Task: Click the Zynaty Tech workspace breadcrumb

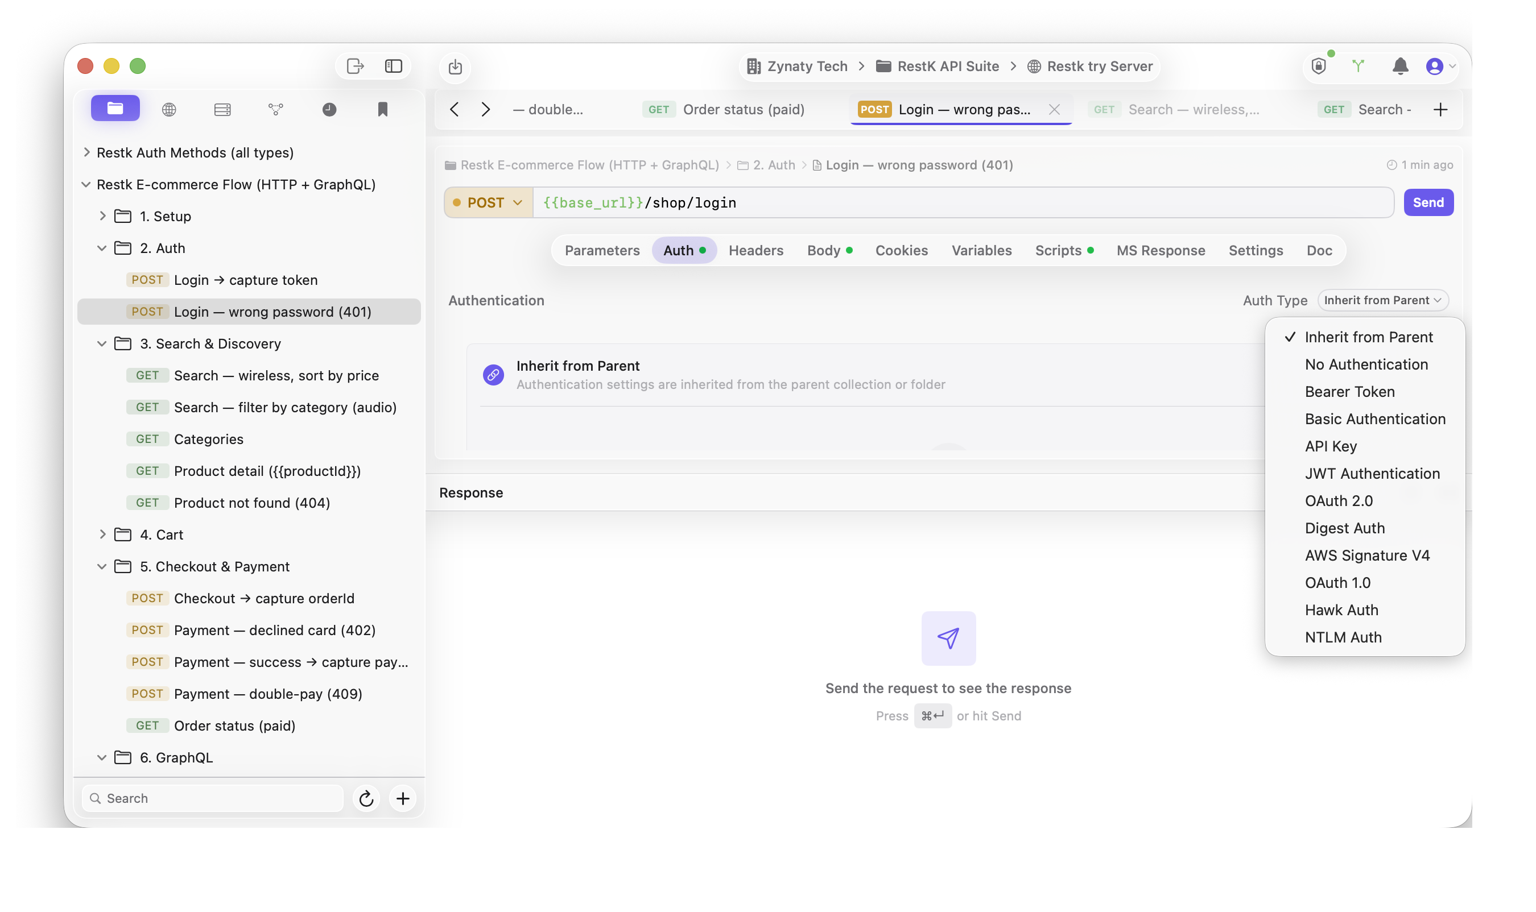Action: 797,66
